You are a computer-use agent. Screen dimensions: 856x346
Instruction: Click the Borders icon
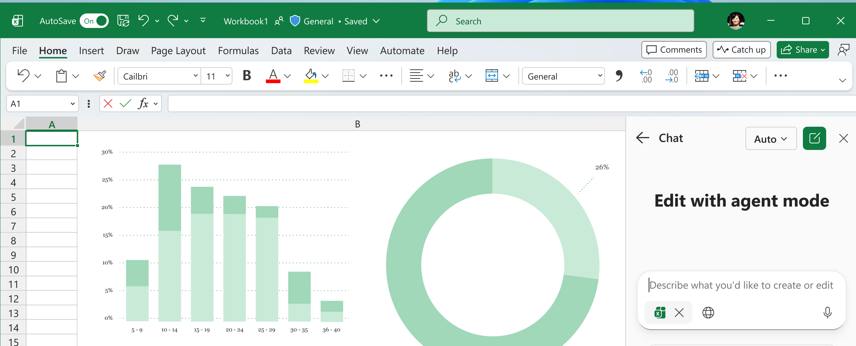[348, 76]
